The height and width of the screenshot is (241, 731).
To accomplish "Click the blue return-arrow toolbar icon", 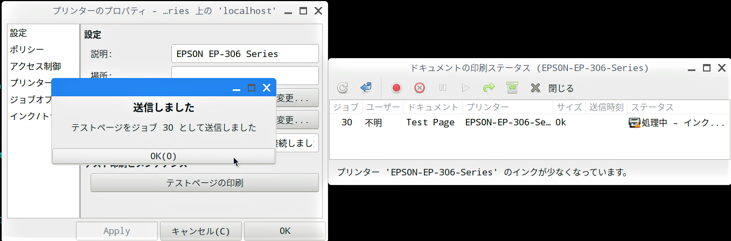I will click(x=366, y=88).
